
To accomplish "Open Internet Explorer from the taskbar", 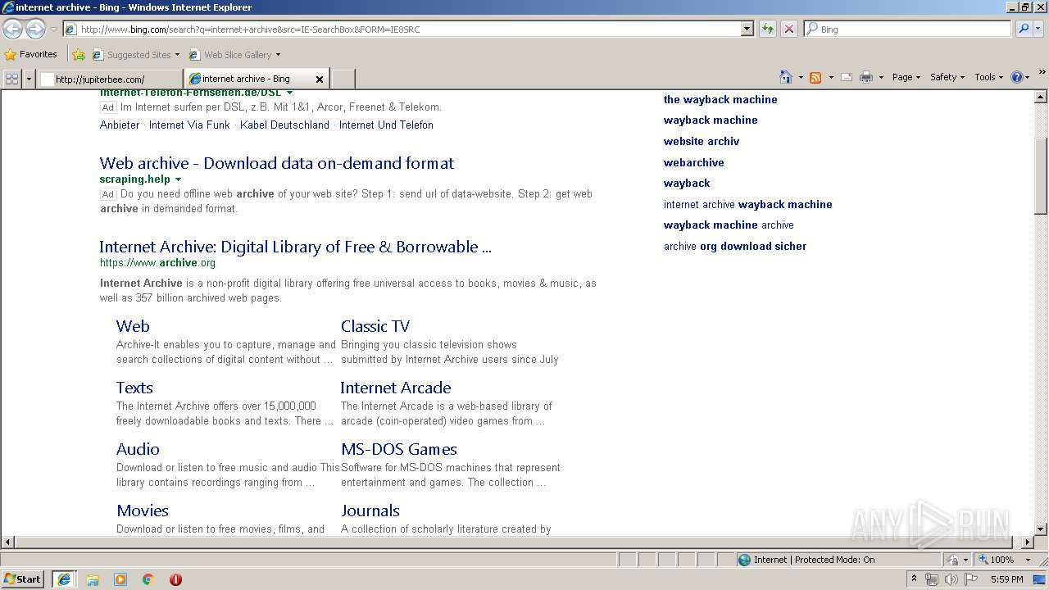I will (63, 579).
